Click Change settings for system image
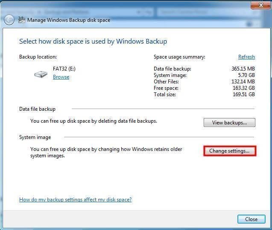Image resolution: width=272 pixels, height=230 pixels. coord(229,151)
